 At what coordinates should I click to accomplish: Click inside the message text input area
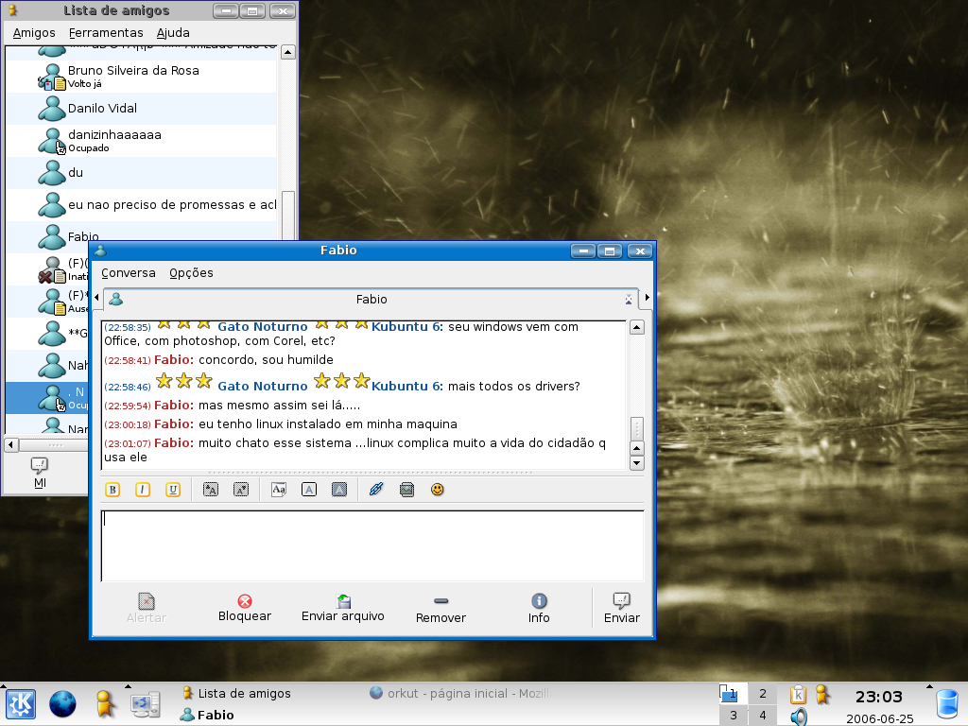coord(372,545)
